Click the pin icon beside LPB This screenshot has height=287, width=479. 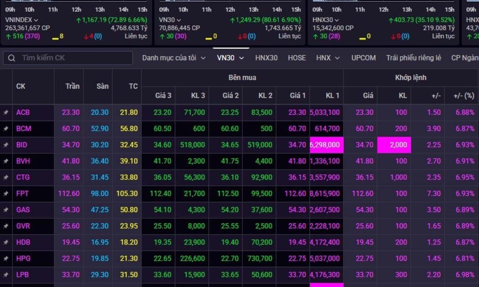6,275
